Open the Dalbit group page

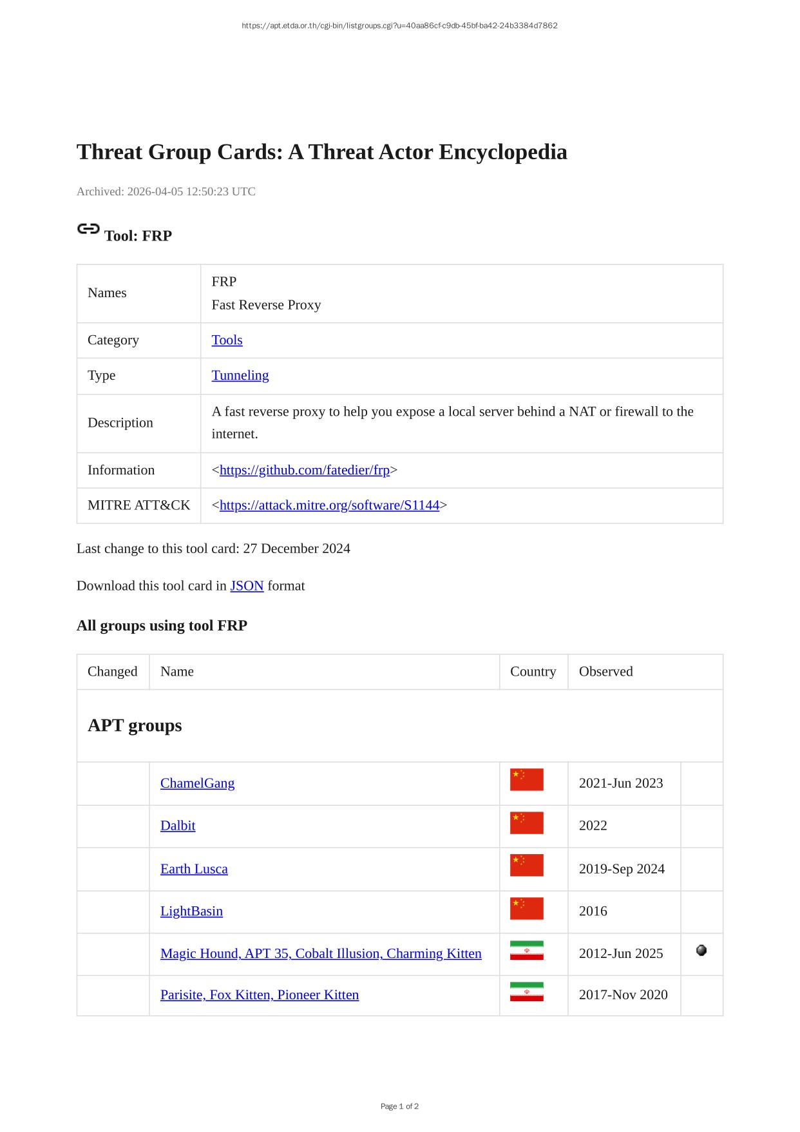click(178, 826)
